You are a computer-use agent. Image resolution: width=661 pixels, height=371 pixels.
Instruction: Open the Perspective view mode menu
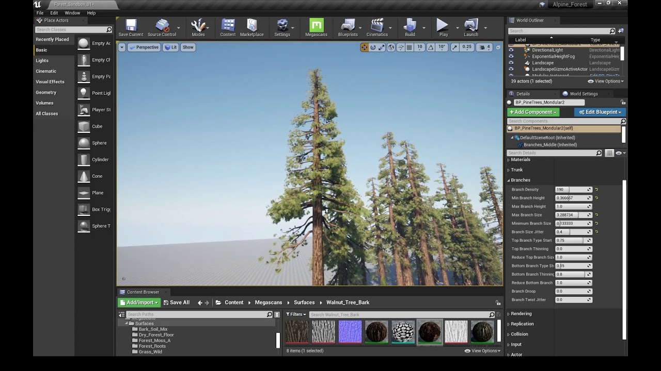[144, 47]
